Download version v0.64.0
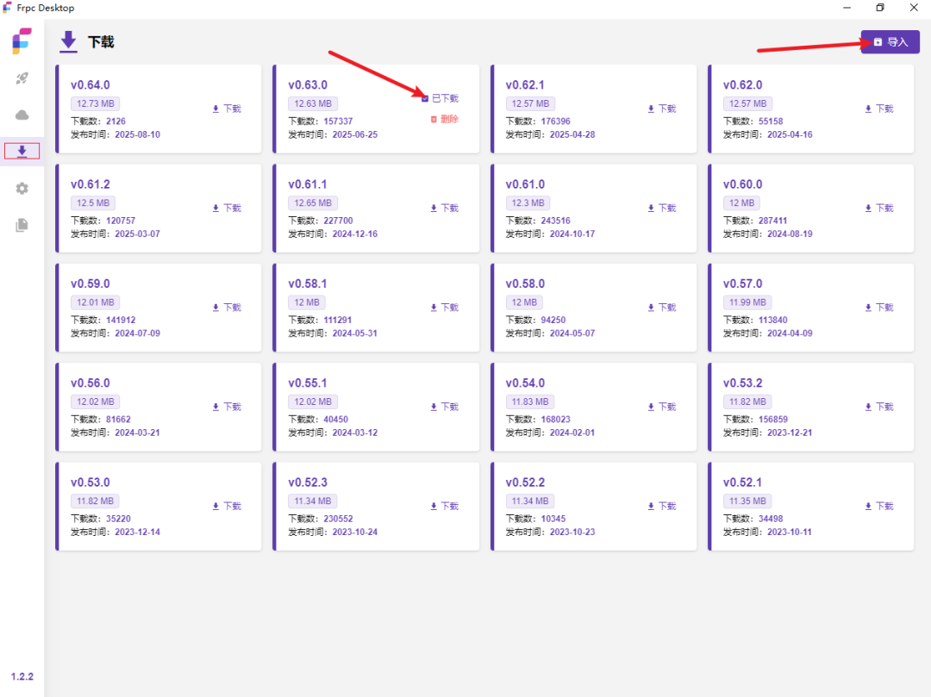931x697 pixels. [227, 109]
